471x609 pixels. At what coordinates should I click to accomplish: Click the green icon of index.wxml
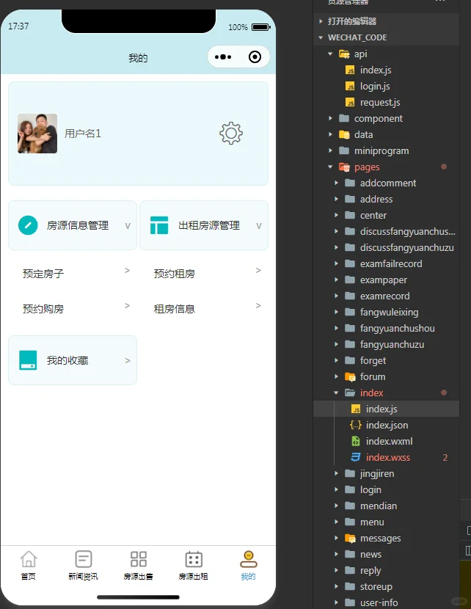tap(356, 441)
